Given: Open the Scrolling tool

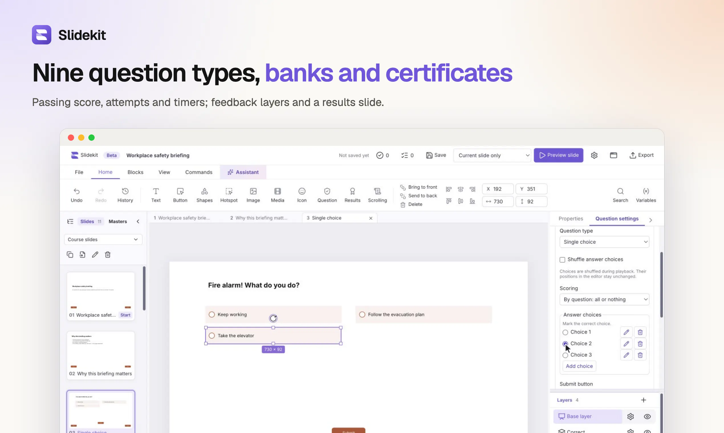Looking at the screenshot, I should coord(377,195).
